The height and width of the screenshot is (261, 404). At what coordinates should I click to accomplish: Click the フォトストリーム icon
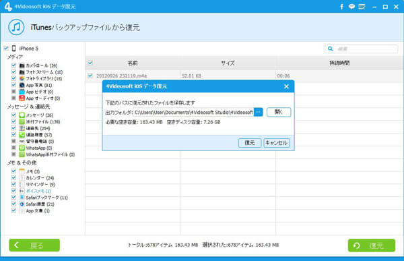[x=22, y=72]
